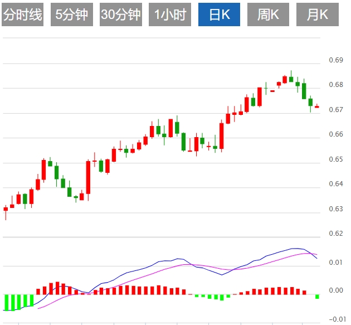Open the 月K monthly chart tab
This screenshot has height=325, width=351.
[x=317, y=15]
